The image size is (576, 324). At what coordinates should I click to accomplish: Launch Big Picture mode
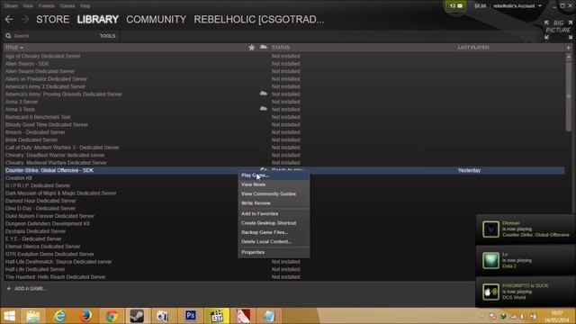pyautogui.click(x=558, y=30)
